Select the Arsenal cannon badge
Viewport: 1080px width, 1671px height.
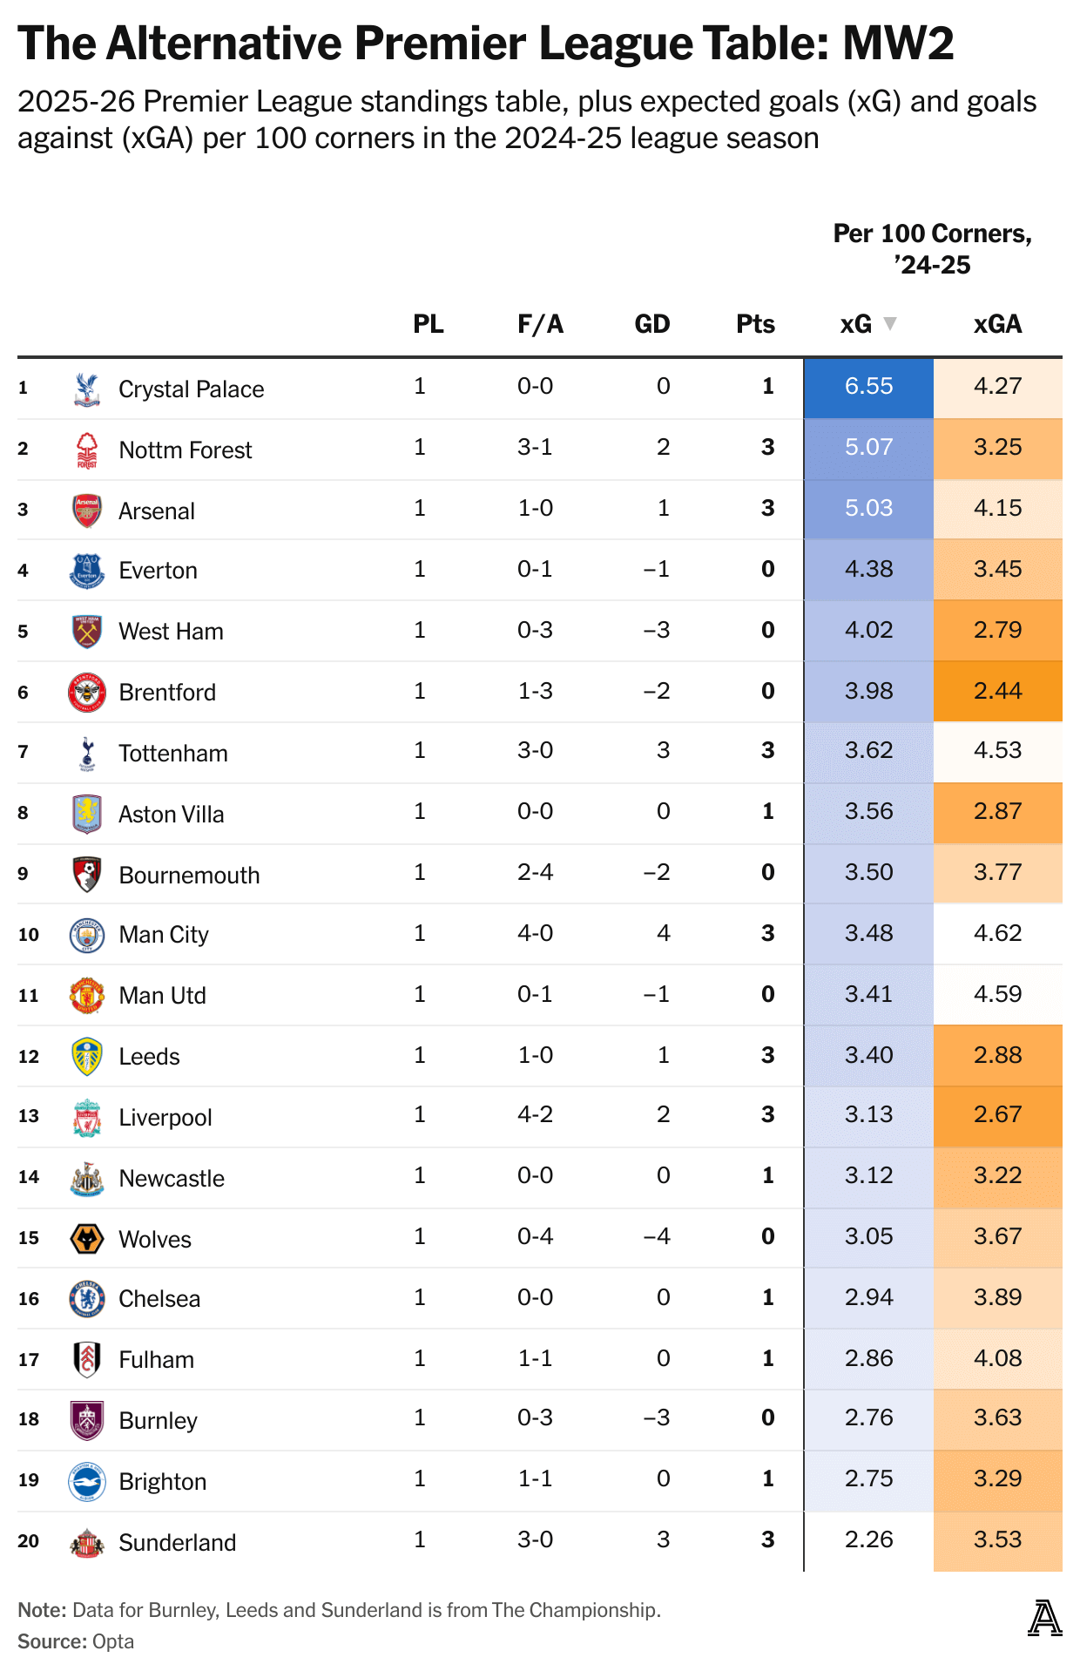[x=86, y=511]
